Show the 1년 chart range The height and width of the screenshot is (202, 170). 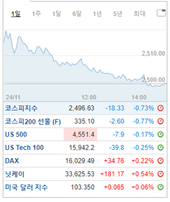[x=97, y=14]
